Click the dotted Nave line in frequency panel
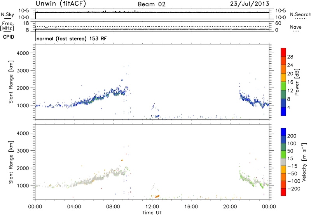Image resolution: width=311 pixels, height=215 pixels. 152,26
